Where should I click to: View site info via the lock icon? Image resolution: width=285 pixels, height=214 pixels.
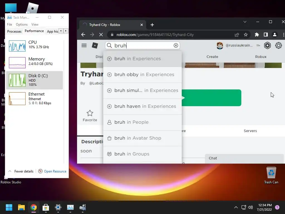tap(112, 35)
